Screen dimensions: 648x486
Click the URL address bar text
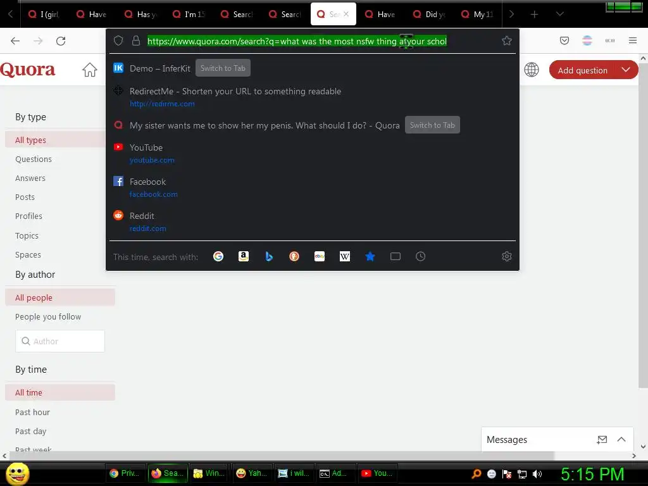point(297,41)
